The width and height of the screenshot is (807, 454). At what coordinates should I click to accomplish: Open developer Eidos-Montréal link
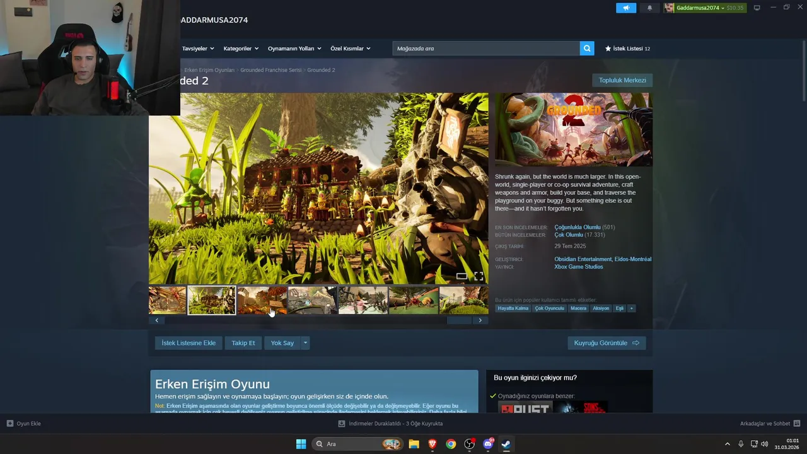pyautogui.click(x=633, y=259)
